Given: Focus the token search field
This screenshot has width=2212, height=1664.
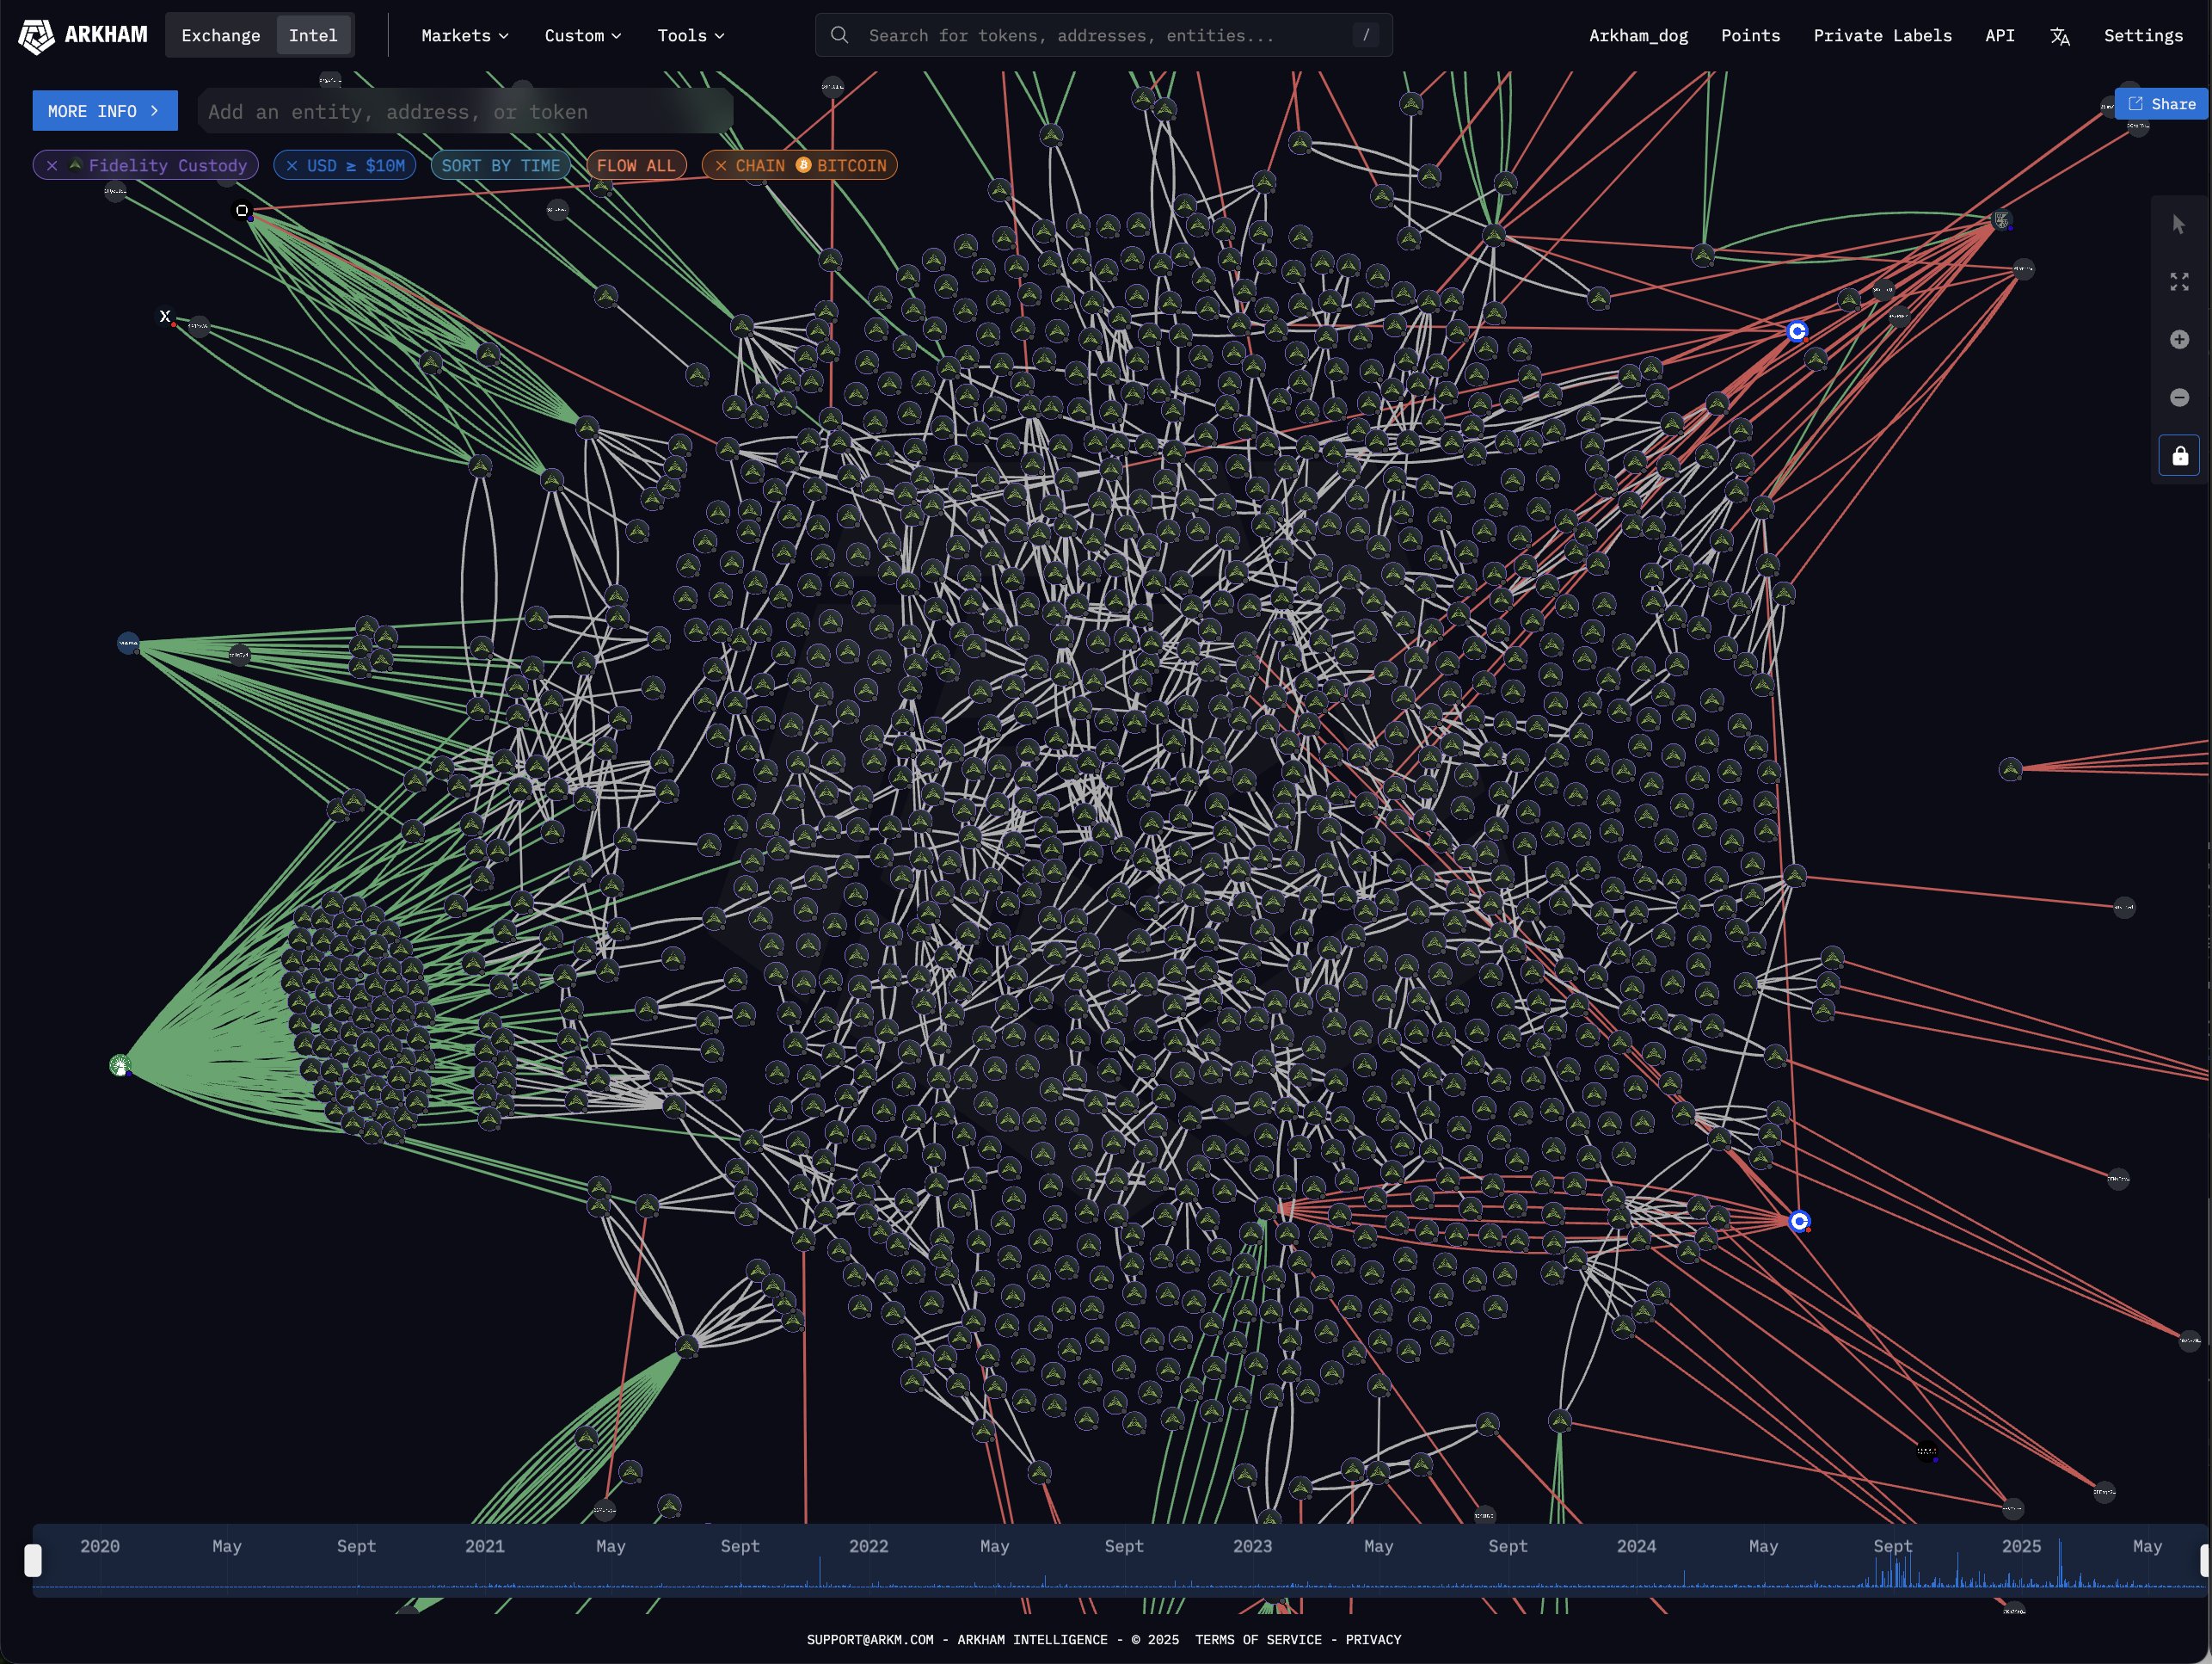Looking at the screenshot, I should tap(1103, 35).
